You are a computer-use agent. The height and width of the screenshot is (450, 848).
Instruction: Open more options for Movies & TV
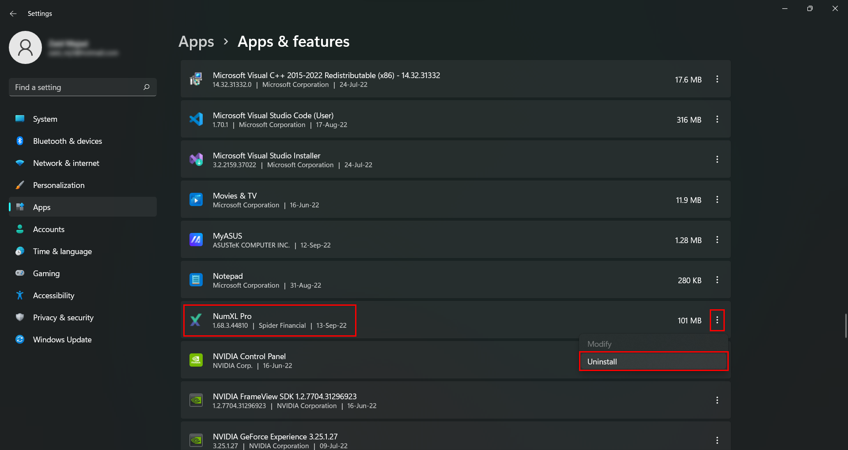tap(717, 199)
